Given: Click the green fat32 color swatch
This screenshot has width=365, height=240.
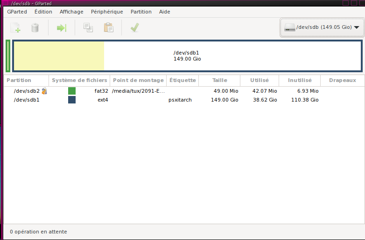Looking at the screenshot, I should [x=72, y=91].
